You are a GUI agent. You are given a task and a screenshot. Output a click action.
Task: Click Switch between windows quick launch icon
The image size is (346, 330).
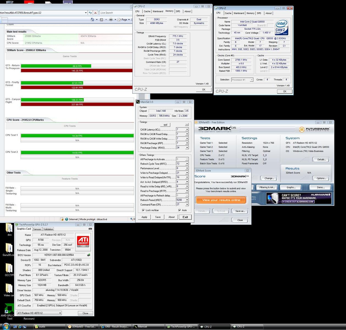click(x=24, y=327)
